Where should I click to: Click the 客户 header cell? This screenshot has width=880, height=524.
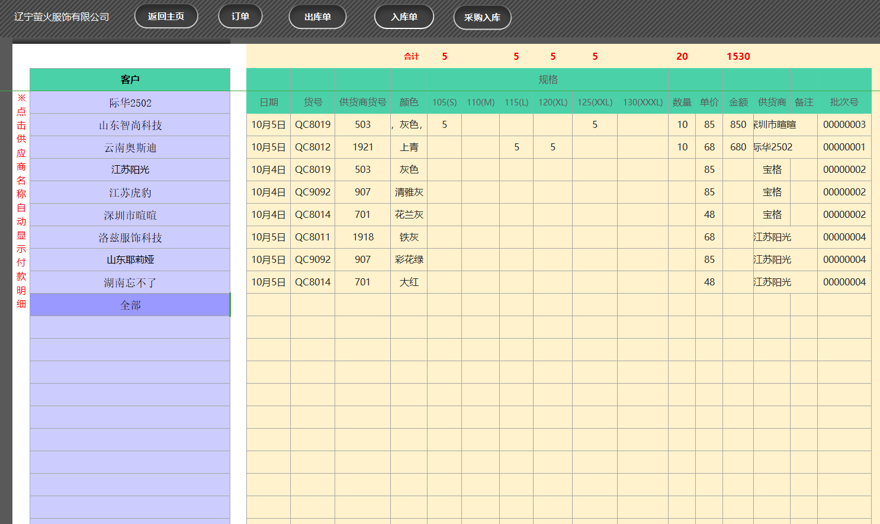[x=130, y=79]
